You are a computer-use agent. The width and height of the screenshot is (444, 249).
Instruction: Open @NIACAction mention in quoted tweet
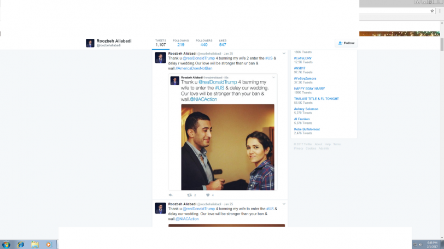point(203,99)
